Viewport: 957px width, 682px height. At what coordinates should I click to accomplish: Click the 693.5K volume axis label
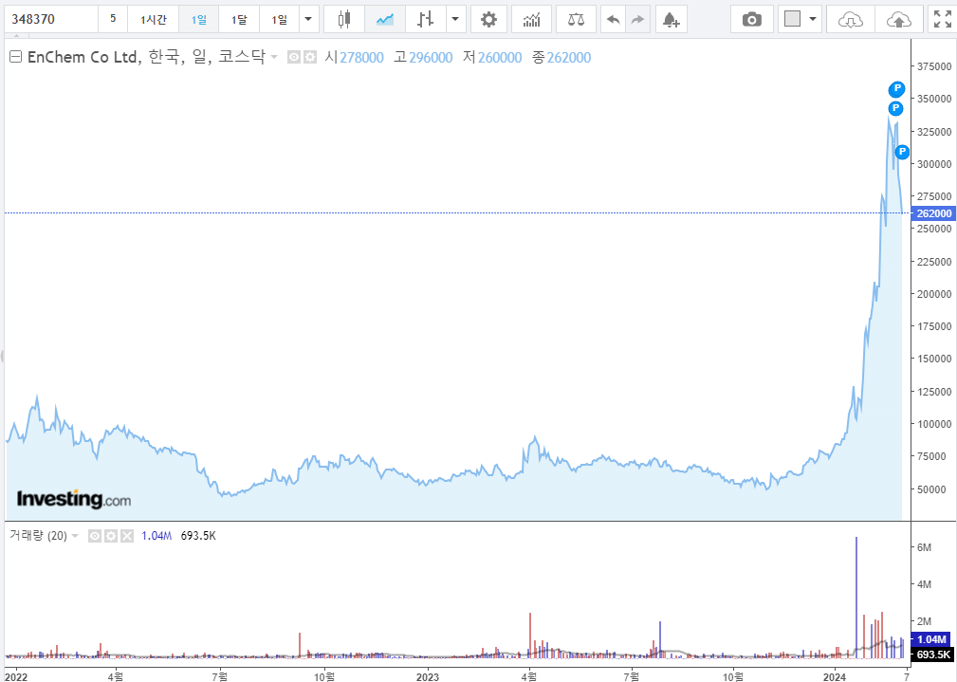[932, 654]
